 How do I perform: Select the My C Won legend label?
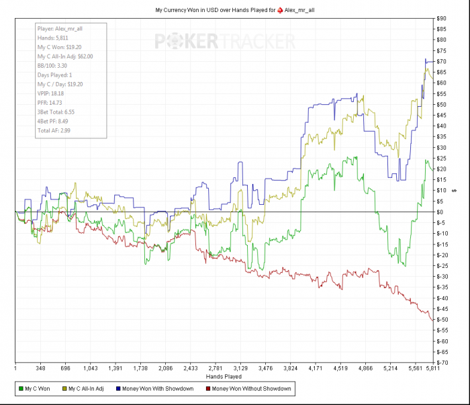tap(38, 388)
